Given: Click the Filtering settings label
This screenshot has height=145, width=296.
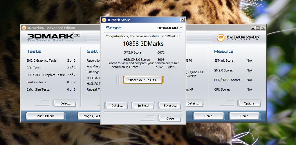Looking at the screenshot, I should [93, 72].
